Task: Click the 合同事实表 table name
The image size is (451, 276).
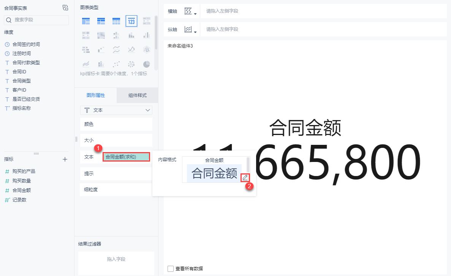Action: pos(16,8)
